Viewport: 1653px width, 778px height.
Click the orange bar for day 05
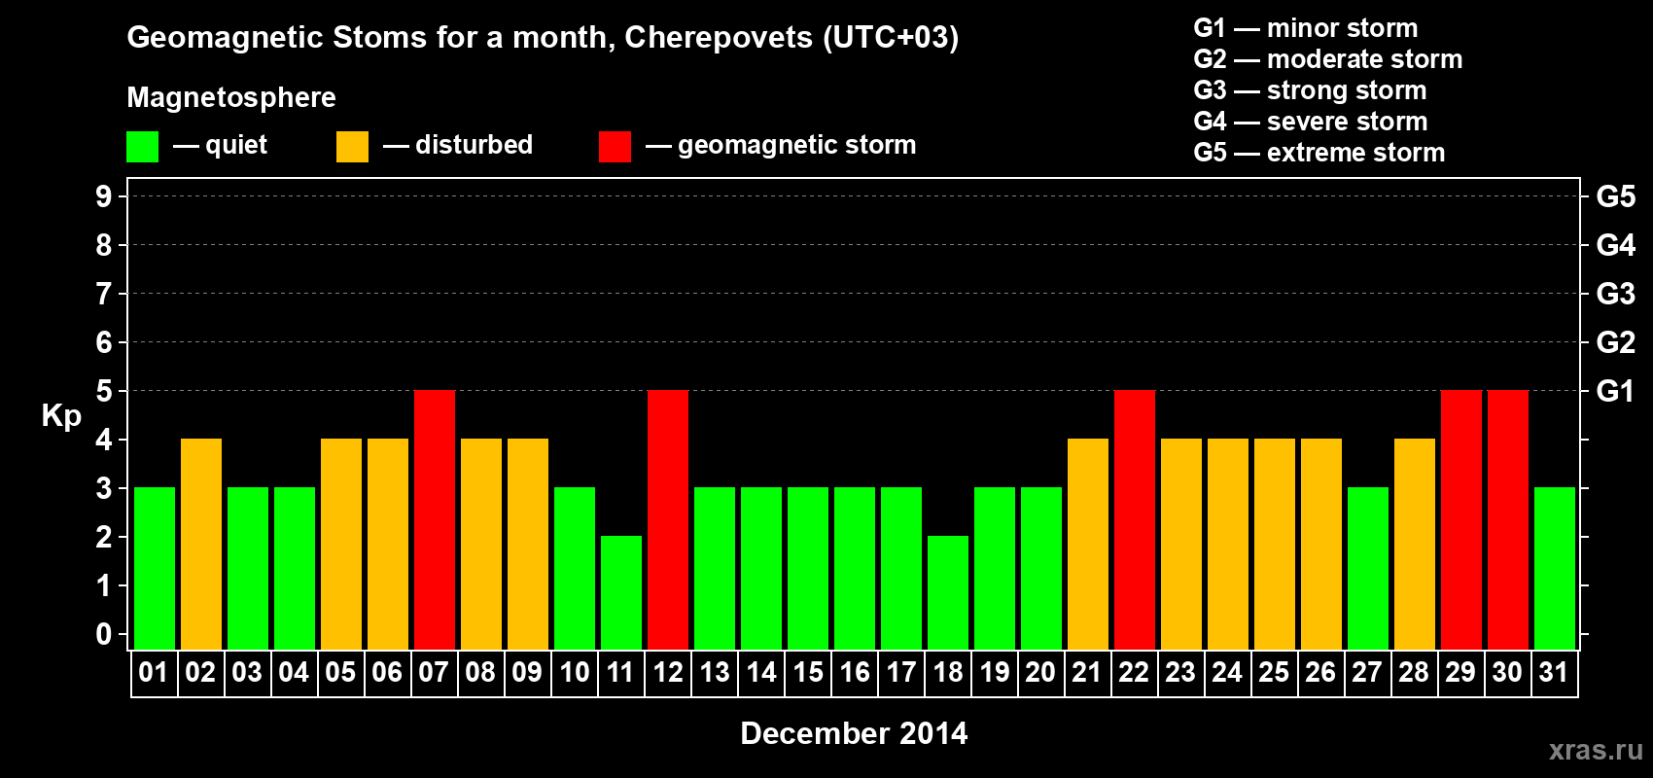coord(341,544)
